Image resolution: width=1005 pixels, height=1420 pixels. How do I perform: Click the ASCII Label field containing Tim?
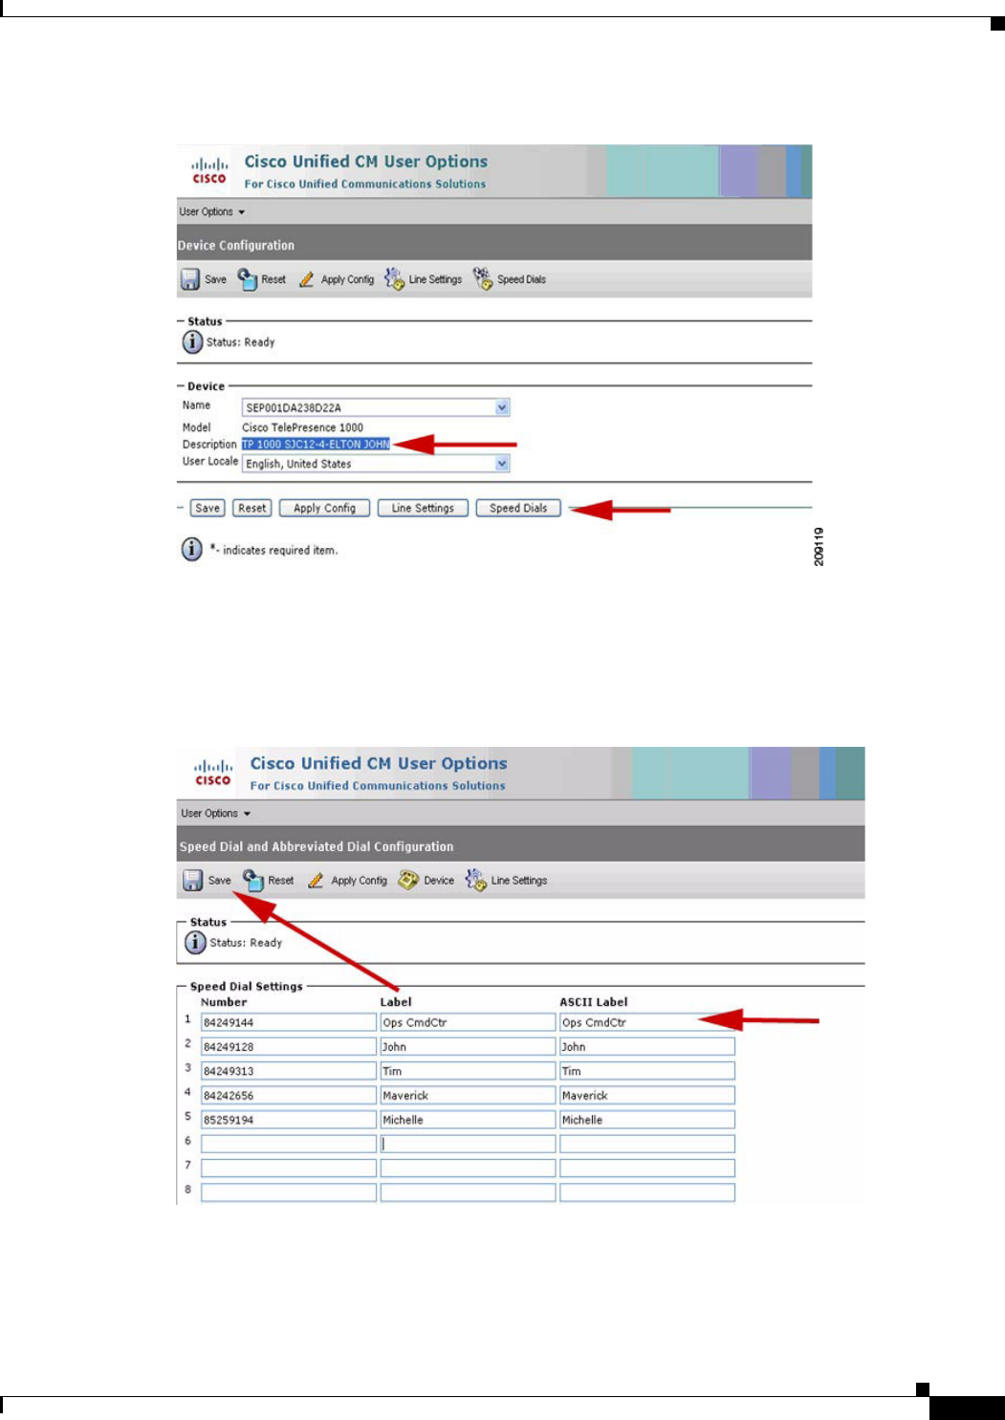pos(647,1071)
